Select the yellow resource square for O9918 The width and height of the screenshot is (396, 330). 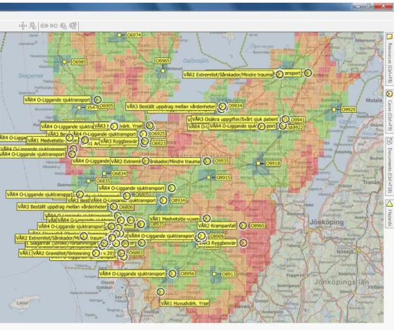[x=258, y=163]
